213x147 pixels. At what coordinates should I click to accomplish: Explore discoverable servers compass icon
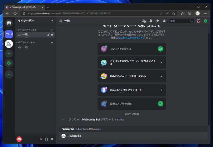(x=9, y=63)
